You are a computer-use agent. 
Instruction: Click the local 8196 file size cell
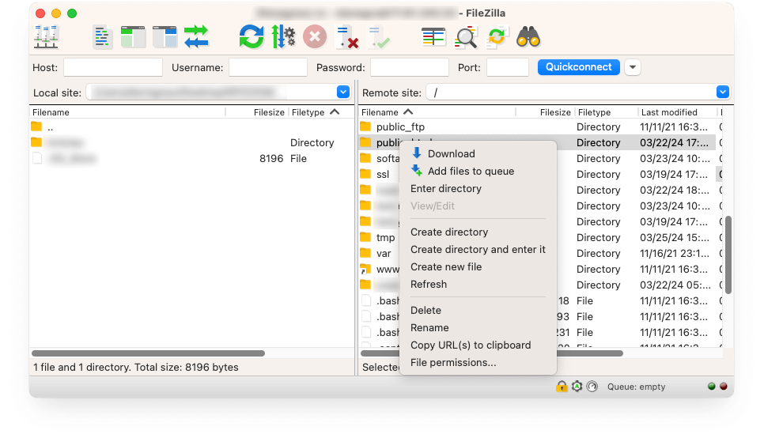tap(271, 158)
